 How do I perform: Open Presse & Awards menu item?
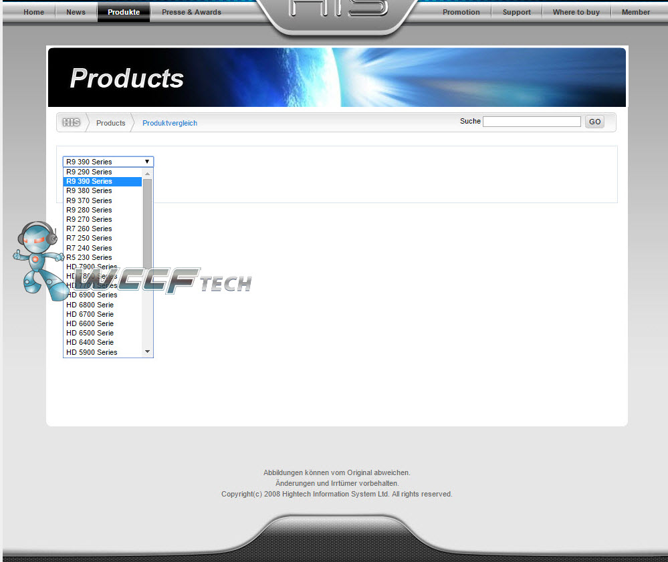pos(191,12)
